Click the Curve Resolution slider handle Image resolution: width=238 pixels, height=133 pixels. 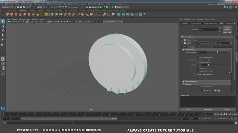coord(218,52)
